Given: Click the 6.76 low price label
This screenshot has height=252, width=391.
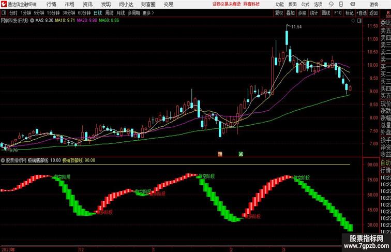Looking at the screenshot, I should pos(13,151).
